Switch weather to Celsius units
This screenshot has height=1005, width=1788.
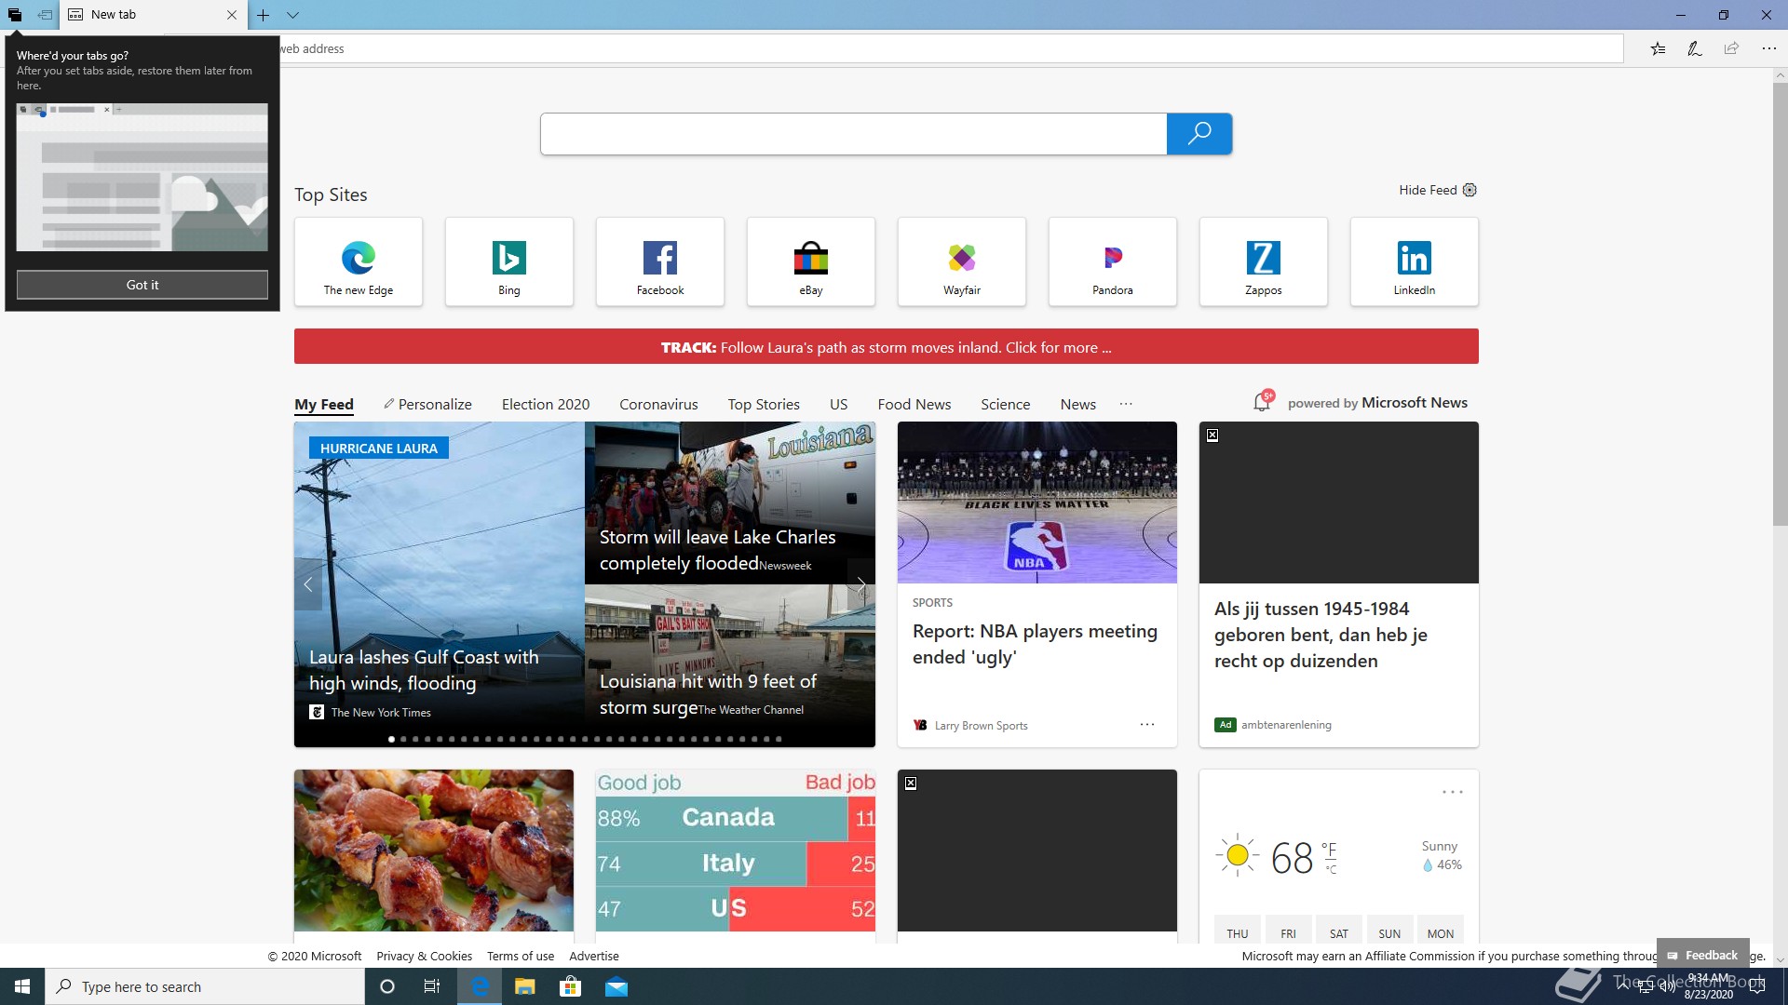(1332, 870)
